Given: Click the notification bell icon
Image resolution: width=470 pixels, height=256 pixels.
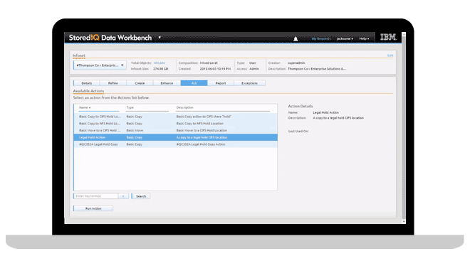Looking at the screenshot, I should (x=296, y=38).
